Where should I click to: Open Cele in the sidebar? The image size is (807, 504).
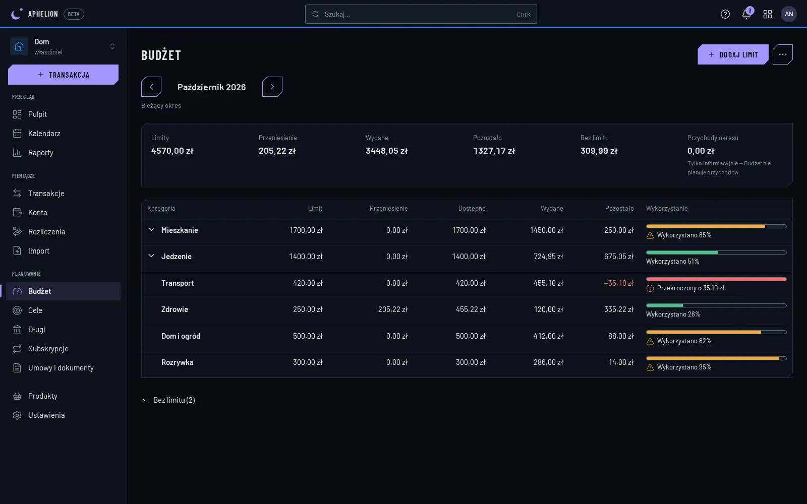[x=64, y=310]
